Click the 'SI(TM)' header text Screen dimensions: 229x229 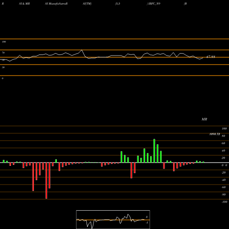87,4
